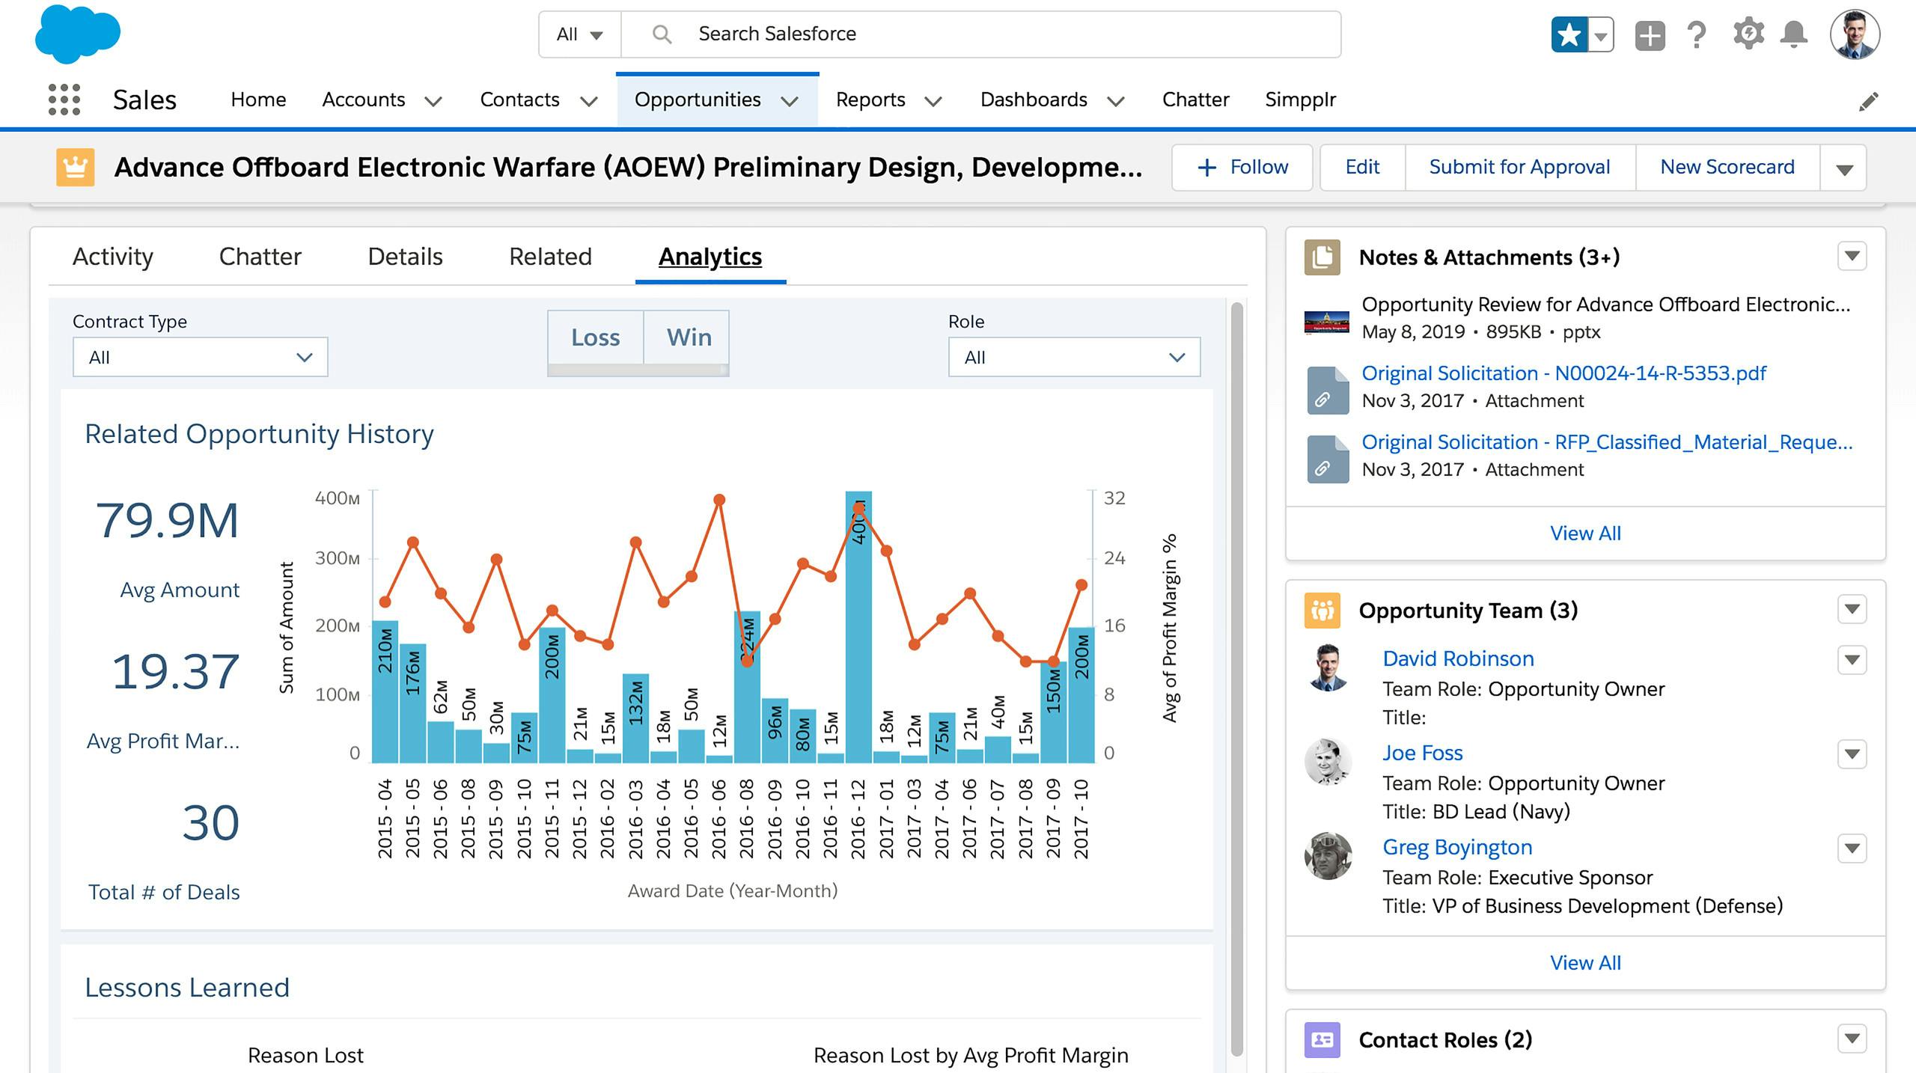The image size is (1916, 1073).
Task: Open David Robinson row actions arrow
Action: pos(1852,660)
